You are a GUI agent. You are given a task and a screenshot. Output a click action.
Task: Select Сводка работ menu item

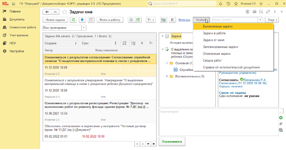(x=233, y=61)
